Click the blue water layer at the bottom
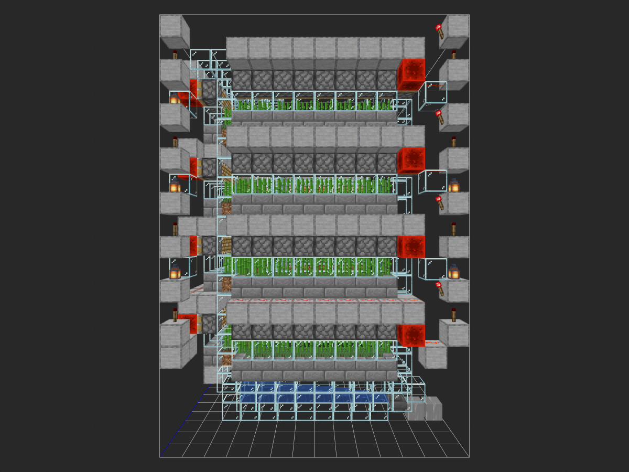629x472 pixels. (313, 393)
